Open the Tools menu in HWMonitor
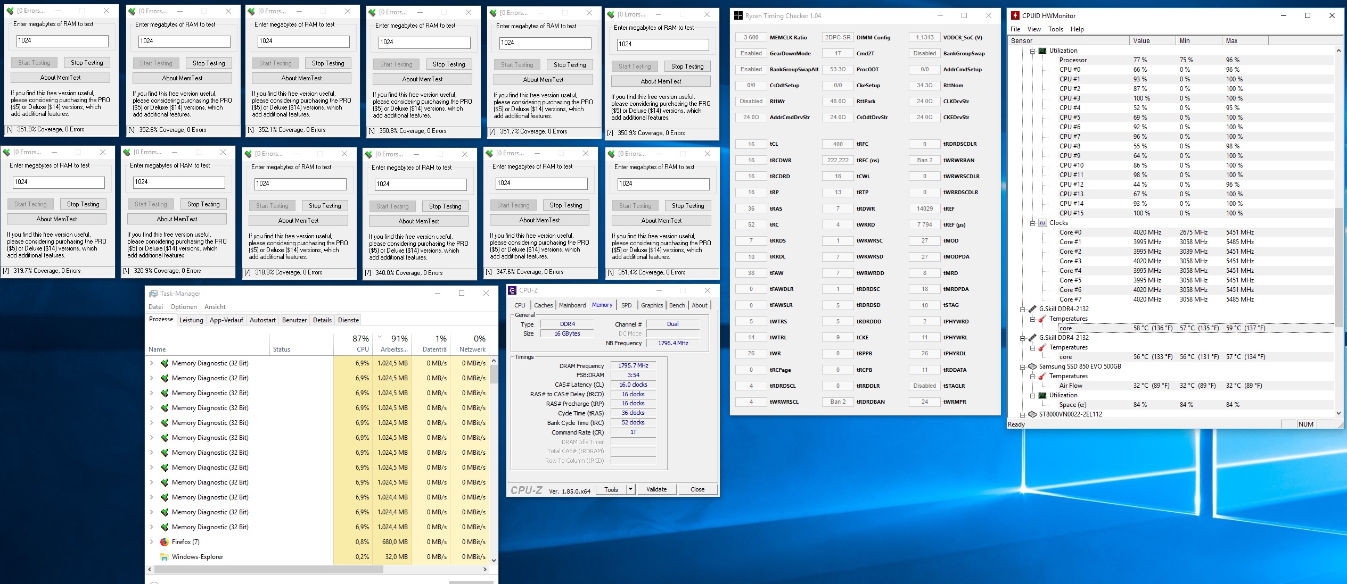This screenshot has width=1347, height=584. tap(1055, 29)
